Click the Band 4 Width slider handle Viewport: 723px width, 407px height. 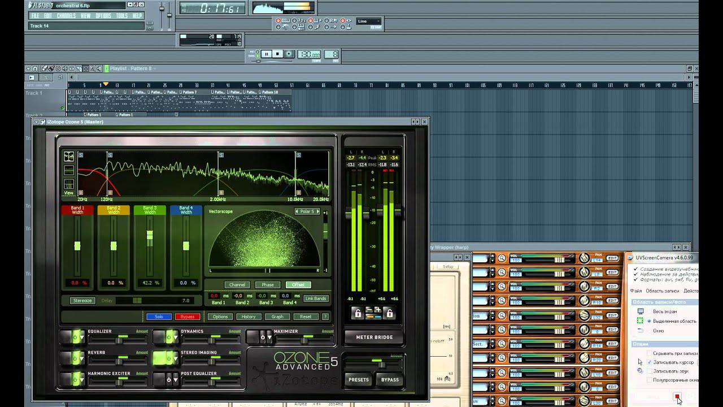coord(186,246)
